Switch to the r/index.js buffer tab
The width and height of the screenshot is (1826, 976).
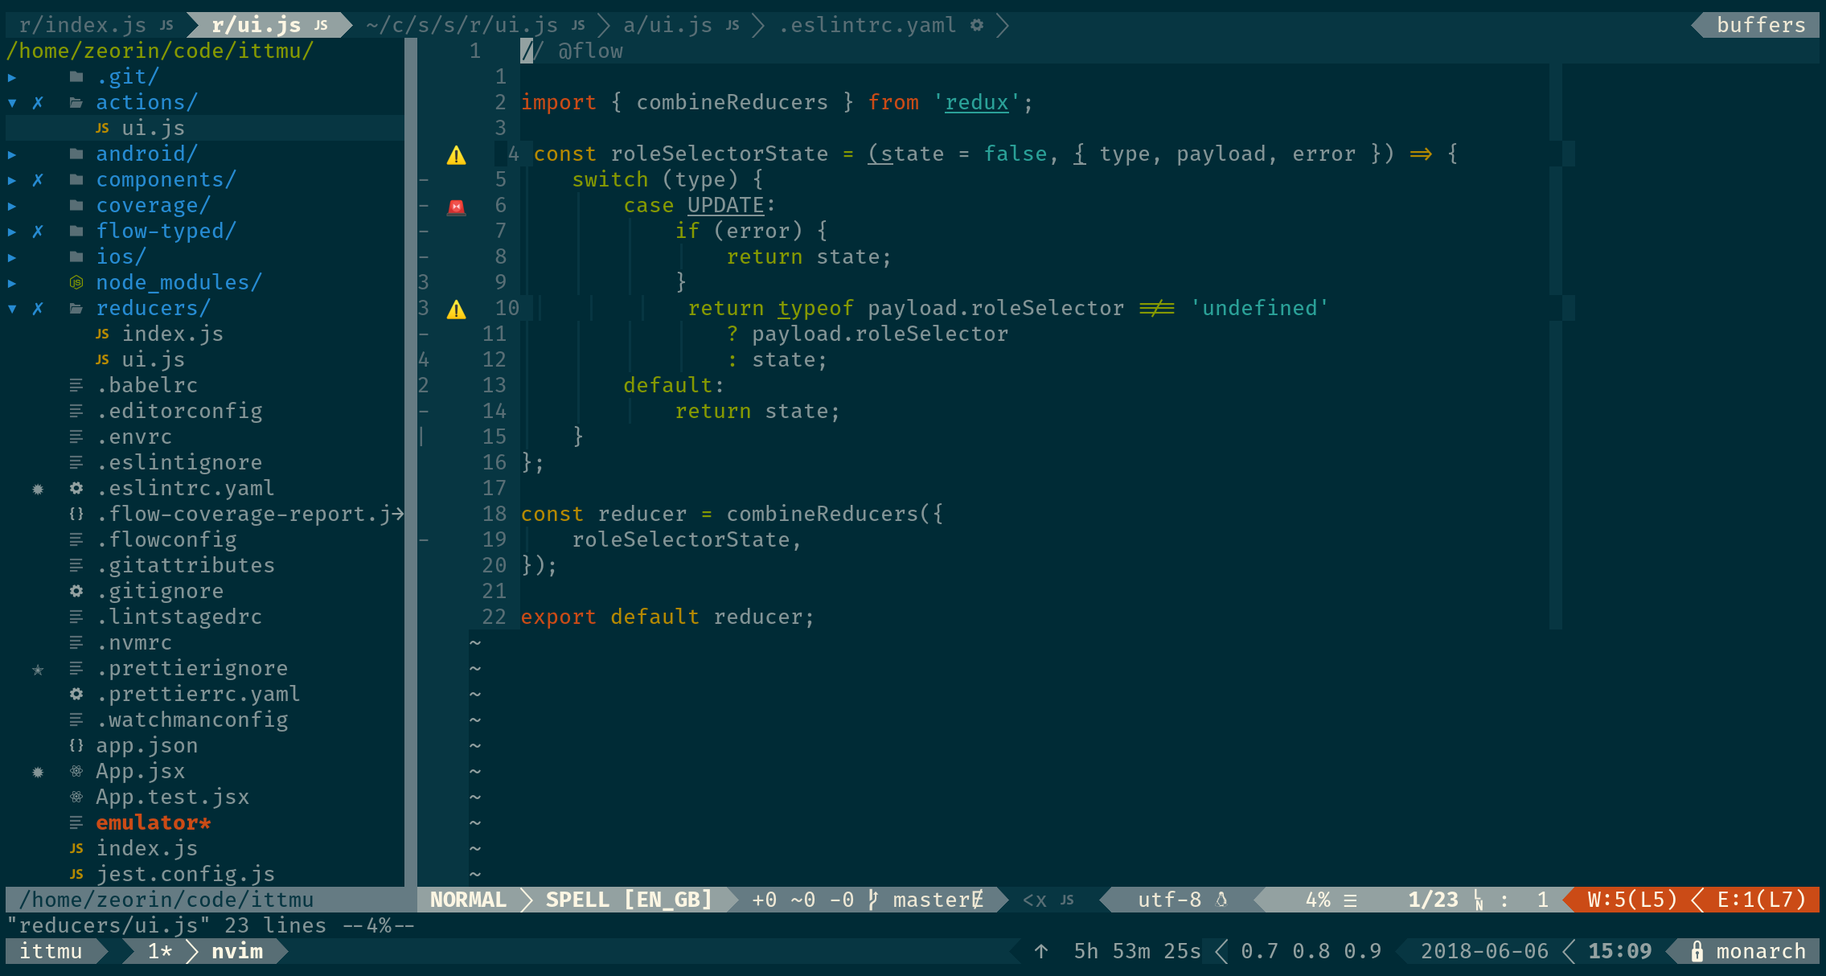pyautogui.click(x=84, y=25)
